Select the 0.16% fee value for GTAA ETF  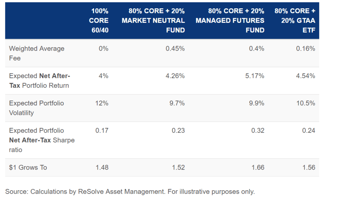tap(305, 49)
